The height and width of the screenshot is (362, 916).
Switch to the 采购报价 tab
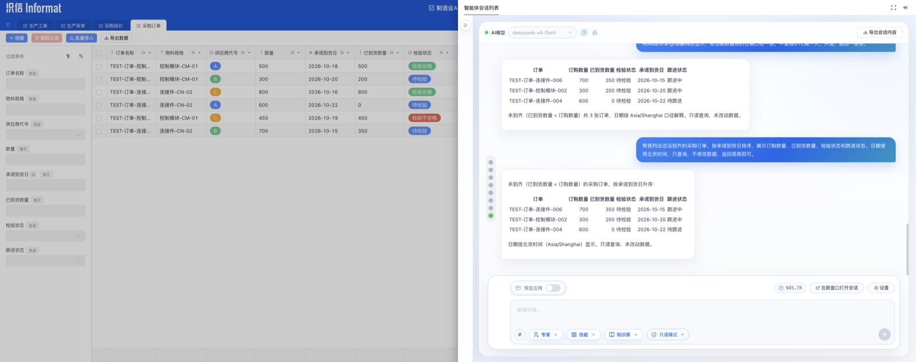(x=111, y=26)
